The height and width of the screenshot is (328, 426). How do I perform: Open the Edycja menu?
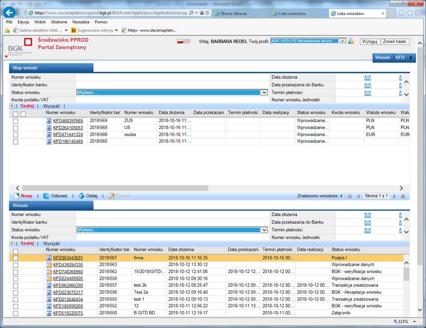pos(23,22)
